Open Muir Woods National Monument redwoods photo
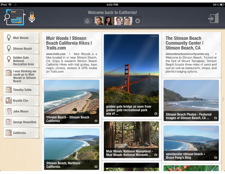The image size is (225, 174). 131,140
